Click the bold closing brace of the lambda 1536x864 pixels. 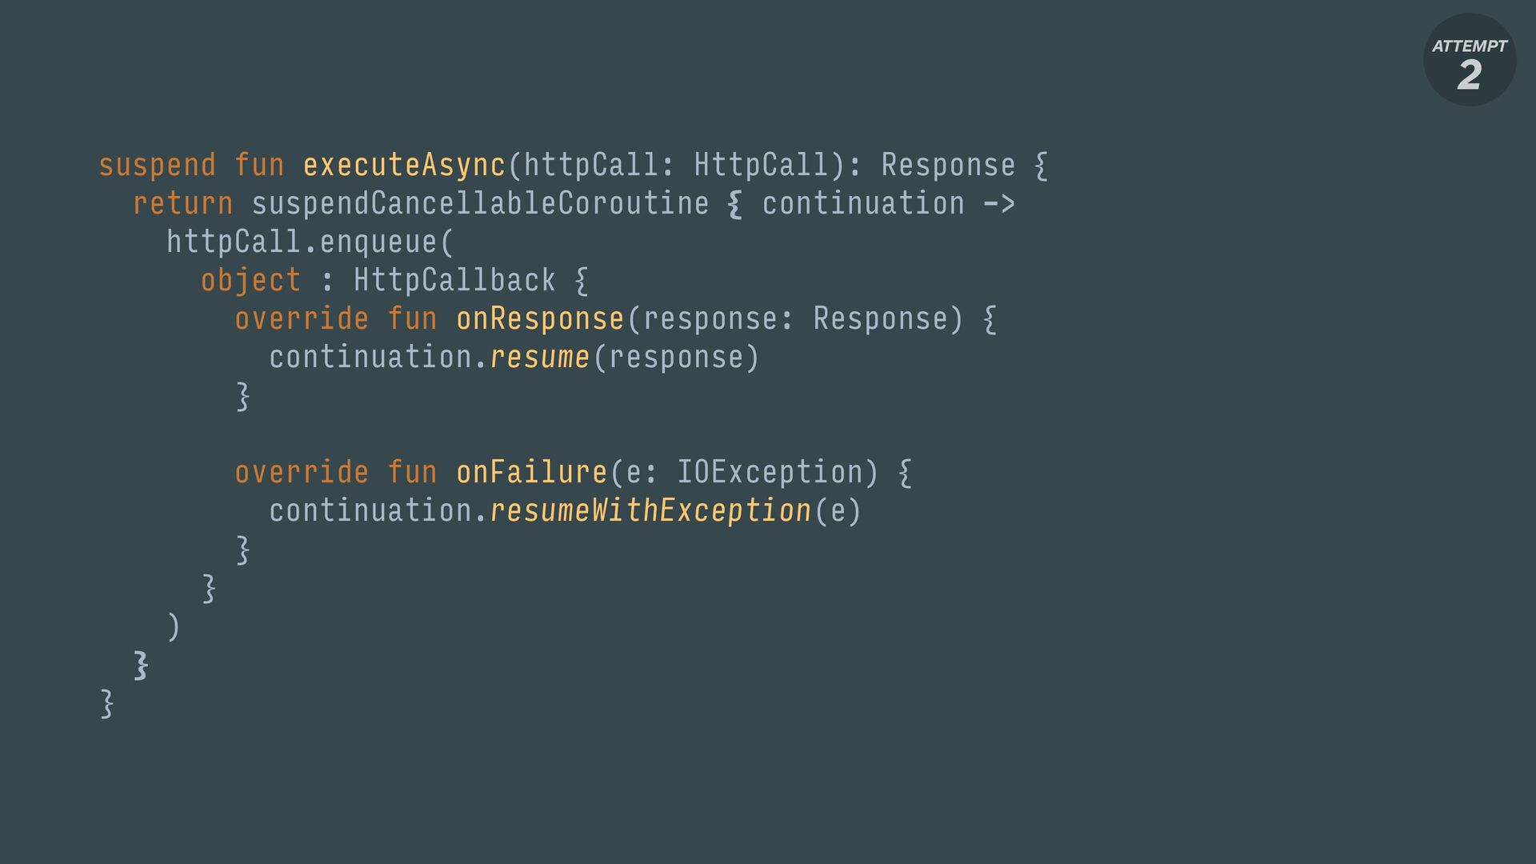[x=141, y=666]
